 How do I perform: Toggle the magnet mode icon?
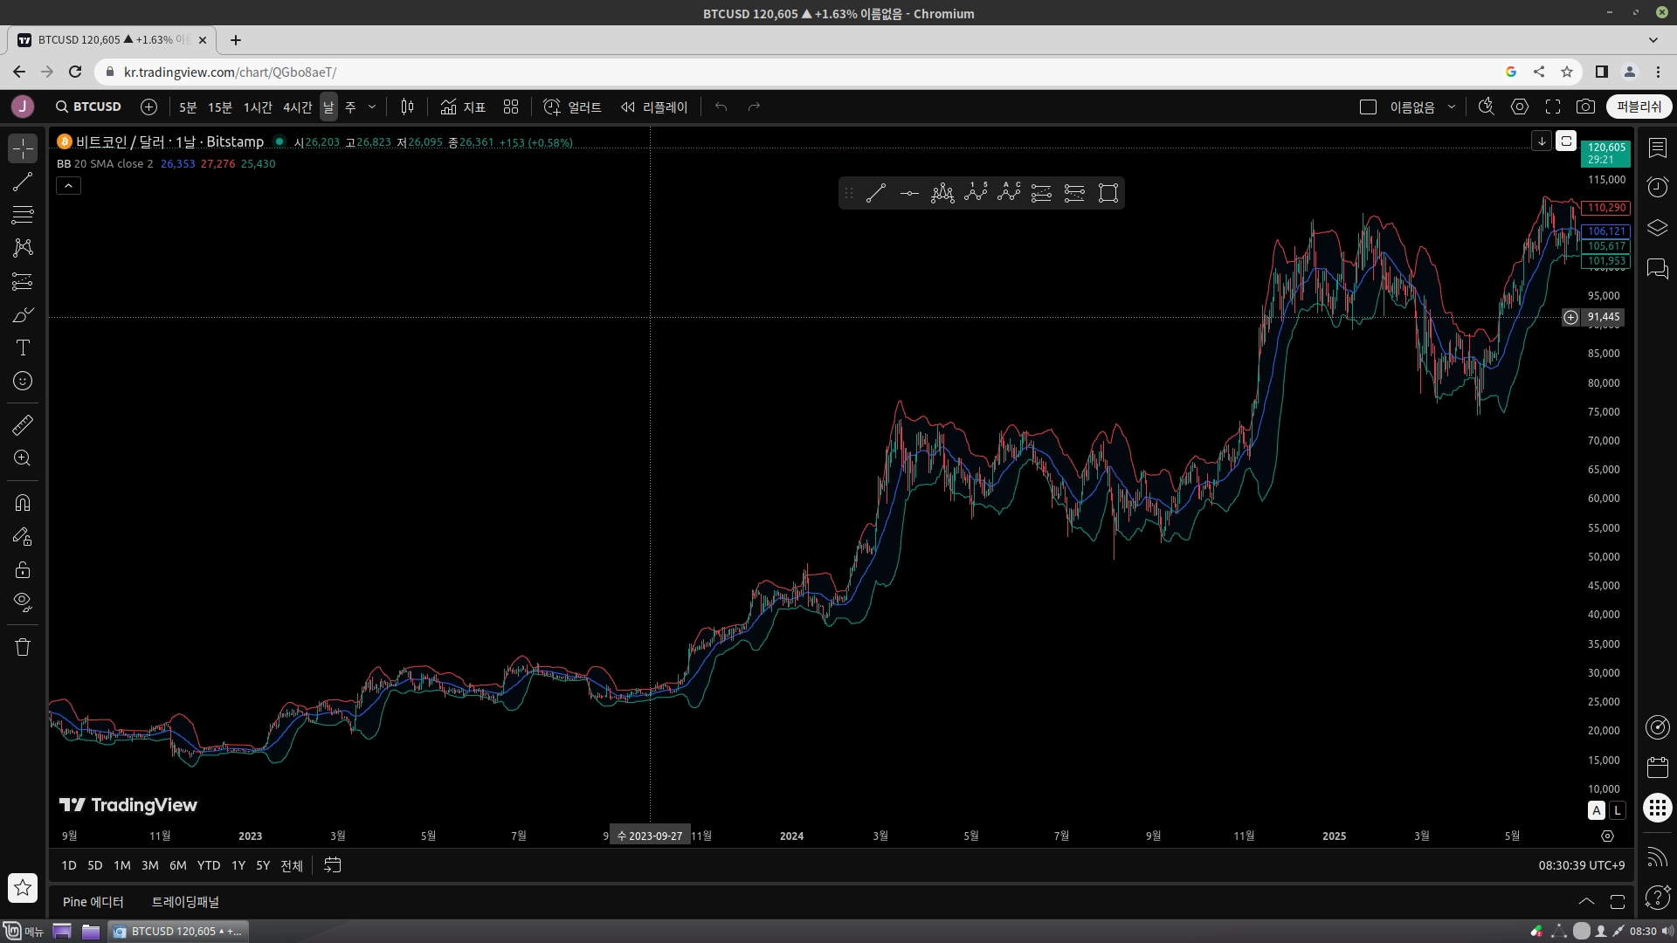pyautogui.click(x=23, y=503)
